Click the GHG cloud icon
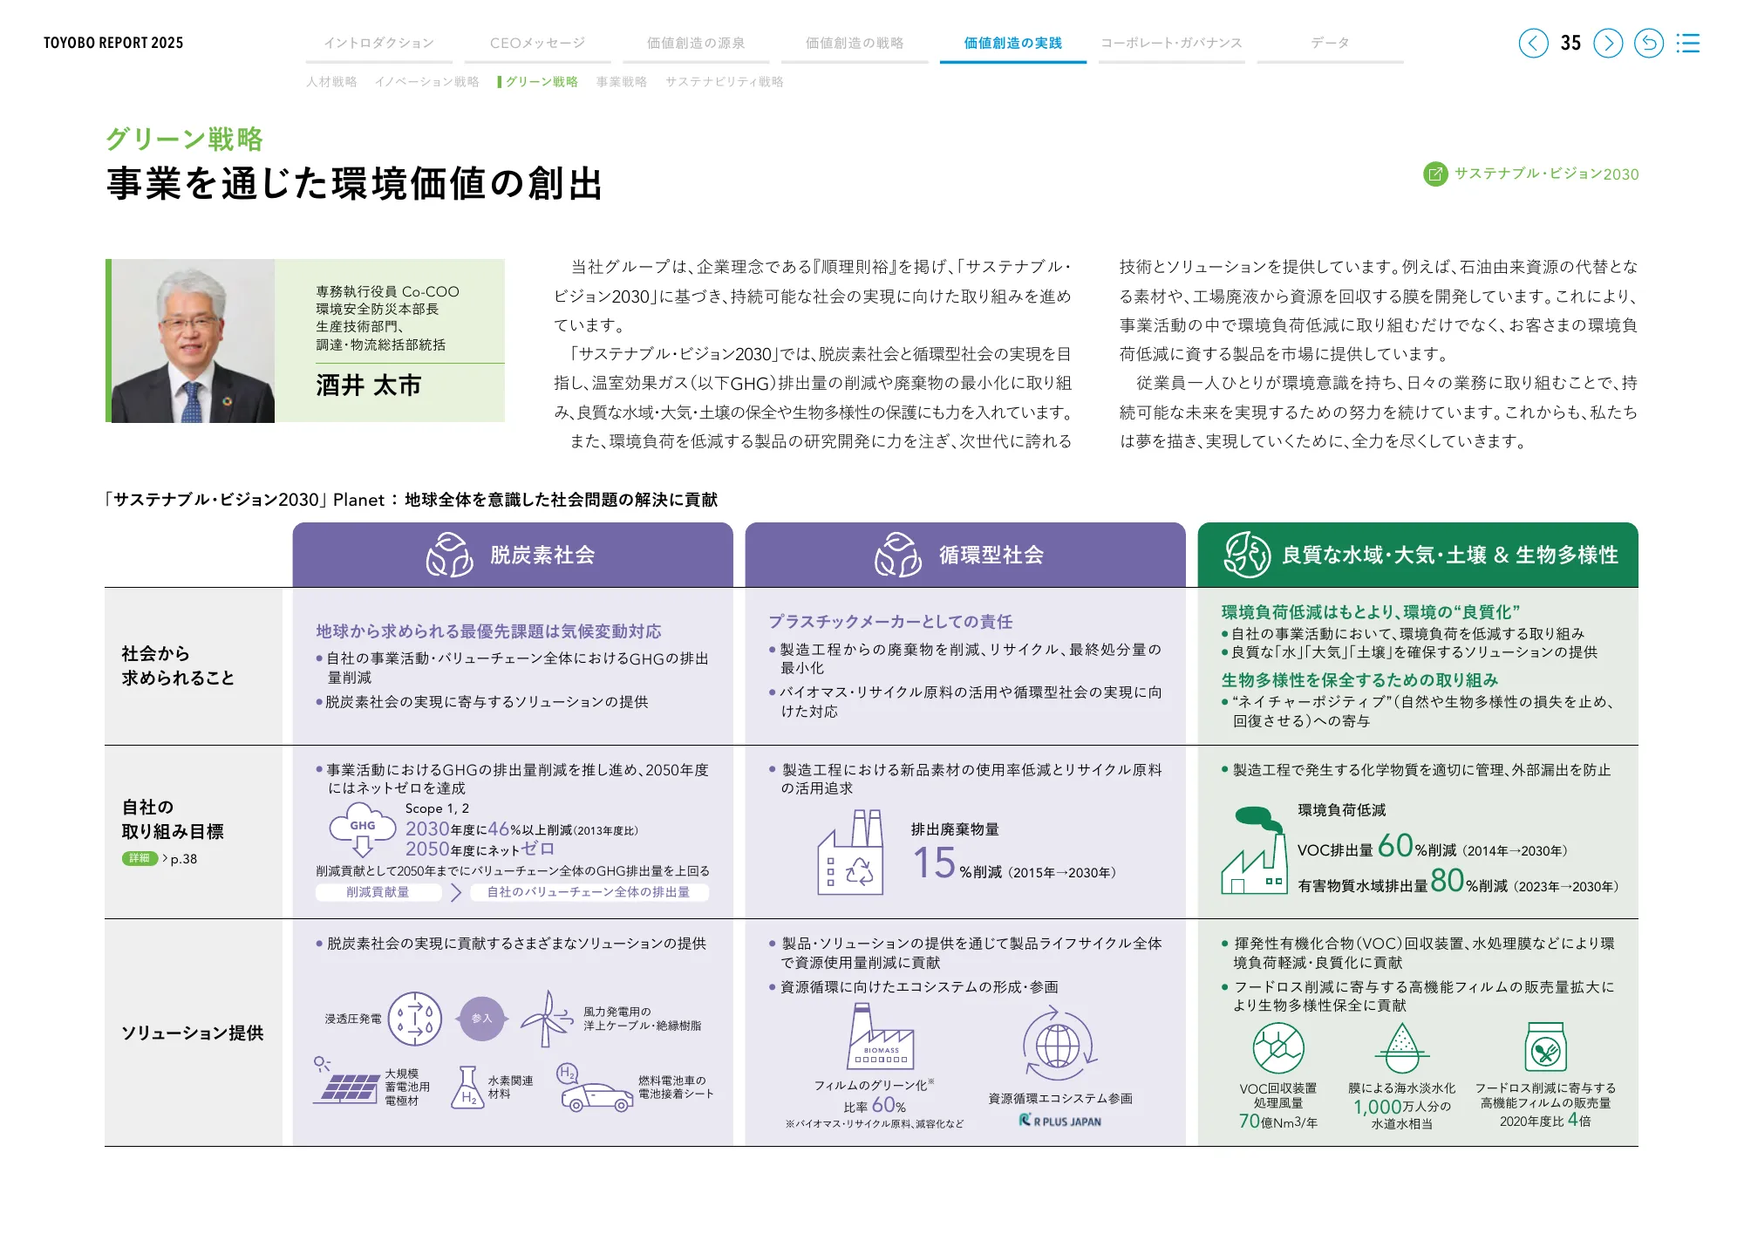 pyautogui.click(x=362, y=827)
